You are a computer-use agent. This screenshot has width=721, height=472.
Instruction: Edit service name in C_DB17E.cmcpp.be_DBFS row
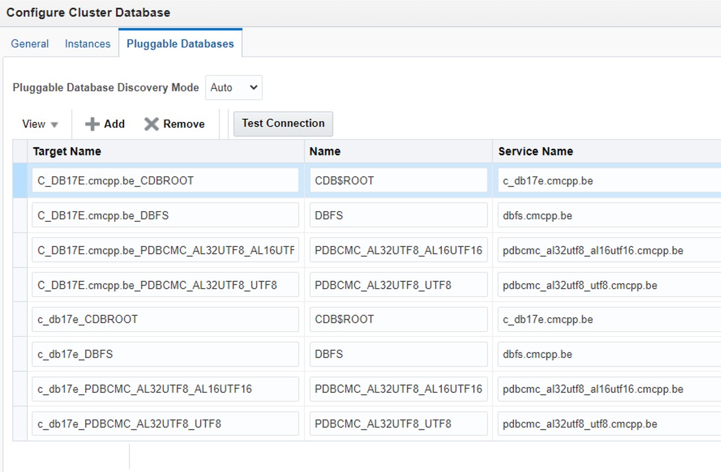[x=609, y=215]
